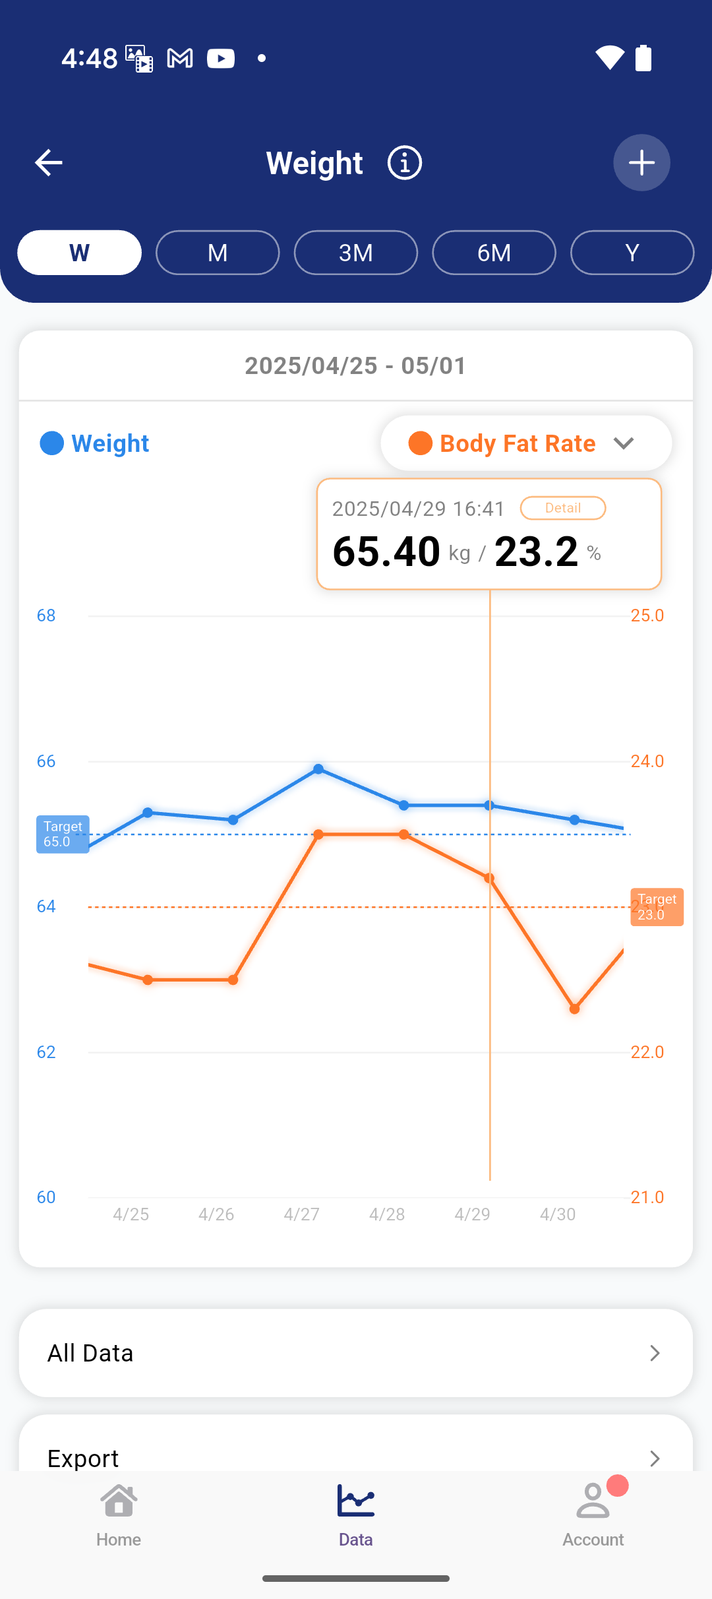712x1599 pixels.
Task: Open Home from the bottom navigation
Action: (x=119, y=1515)
